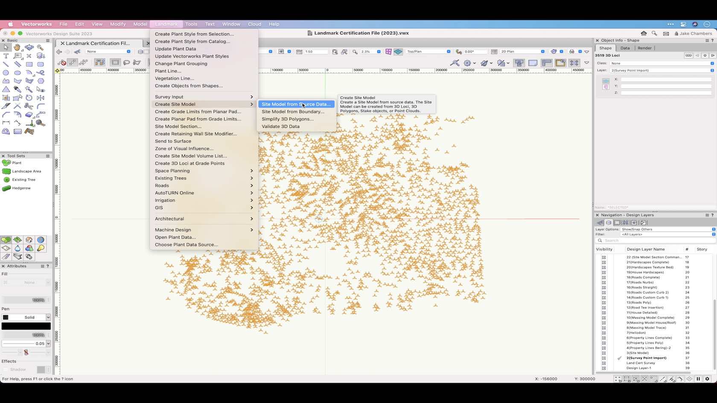Select the Pan tool in Basic palette
This screenshot has height=403, width=717.
(17, 48)
